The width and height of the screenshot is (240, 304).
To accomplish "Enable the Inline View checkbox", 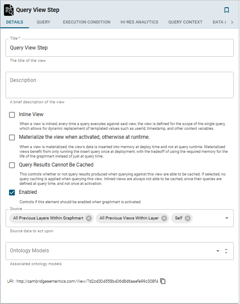I will click(12, 115).
